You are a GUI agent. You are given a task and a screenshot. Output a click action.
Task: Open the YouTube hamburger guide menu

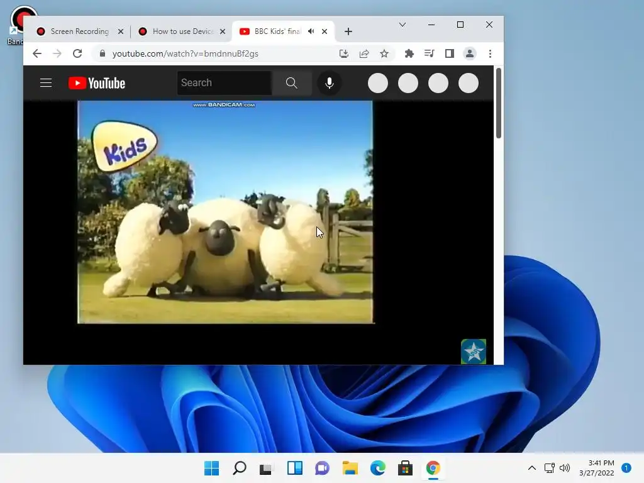45,83
